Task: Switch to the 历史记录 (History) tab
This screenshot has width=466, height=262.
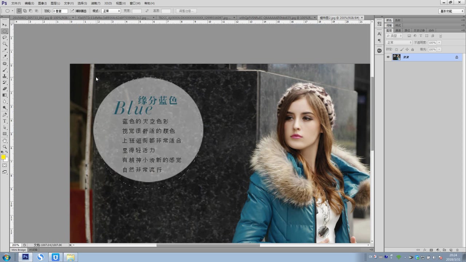Action: pos(419,31)
